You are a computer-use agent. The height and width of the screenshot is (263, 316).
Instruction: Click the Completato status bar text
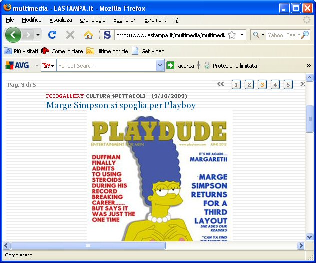pos(19,255)
